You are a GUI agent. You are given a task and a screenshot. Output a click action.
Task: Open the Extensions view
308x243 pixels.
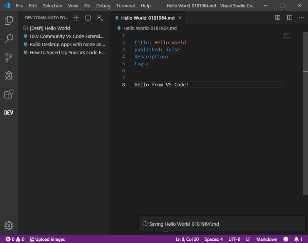(8, 94)
